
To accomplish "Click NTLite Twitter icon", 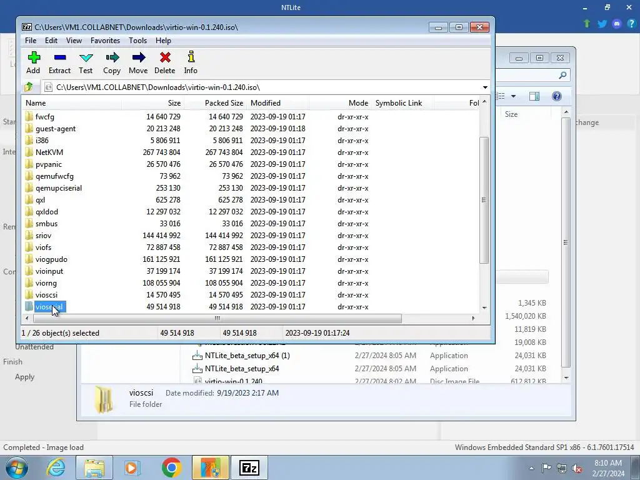I will tap(602, 24).
